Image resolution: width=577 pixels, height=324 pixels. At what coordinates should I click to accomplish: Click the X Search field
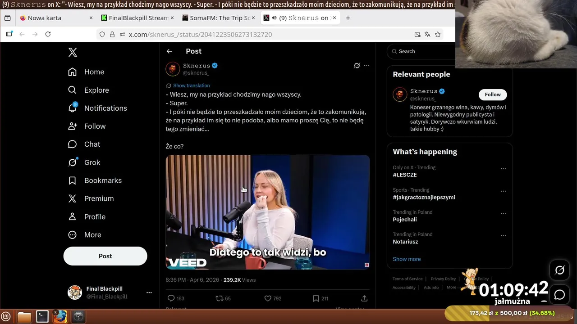coord(421,51)
